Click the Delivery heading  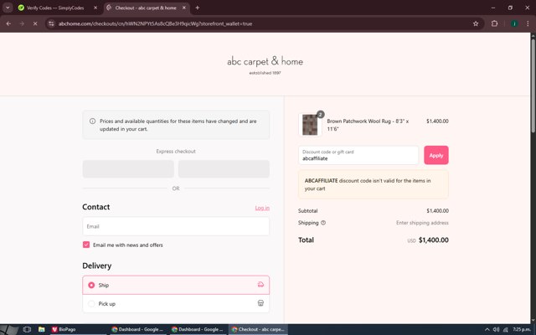pos(97,265)
